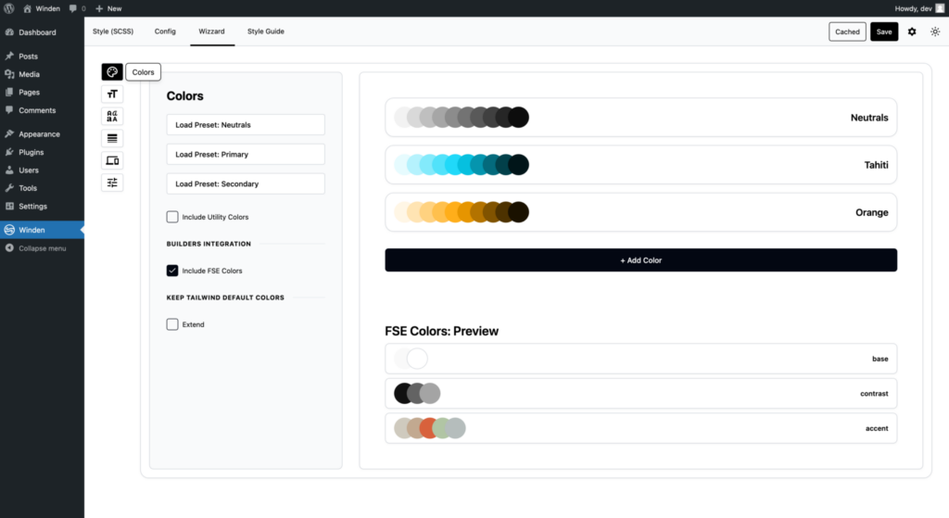Select the red-orange swatch in accent row
The width and height of the screenshot is (949, 518).
pyautogui.click(x=428, y=428)
